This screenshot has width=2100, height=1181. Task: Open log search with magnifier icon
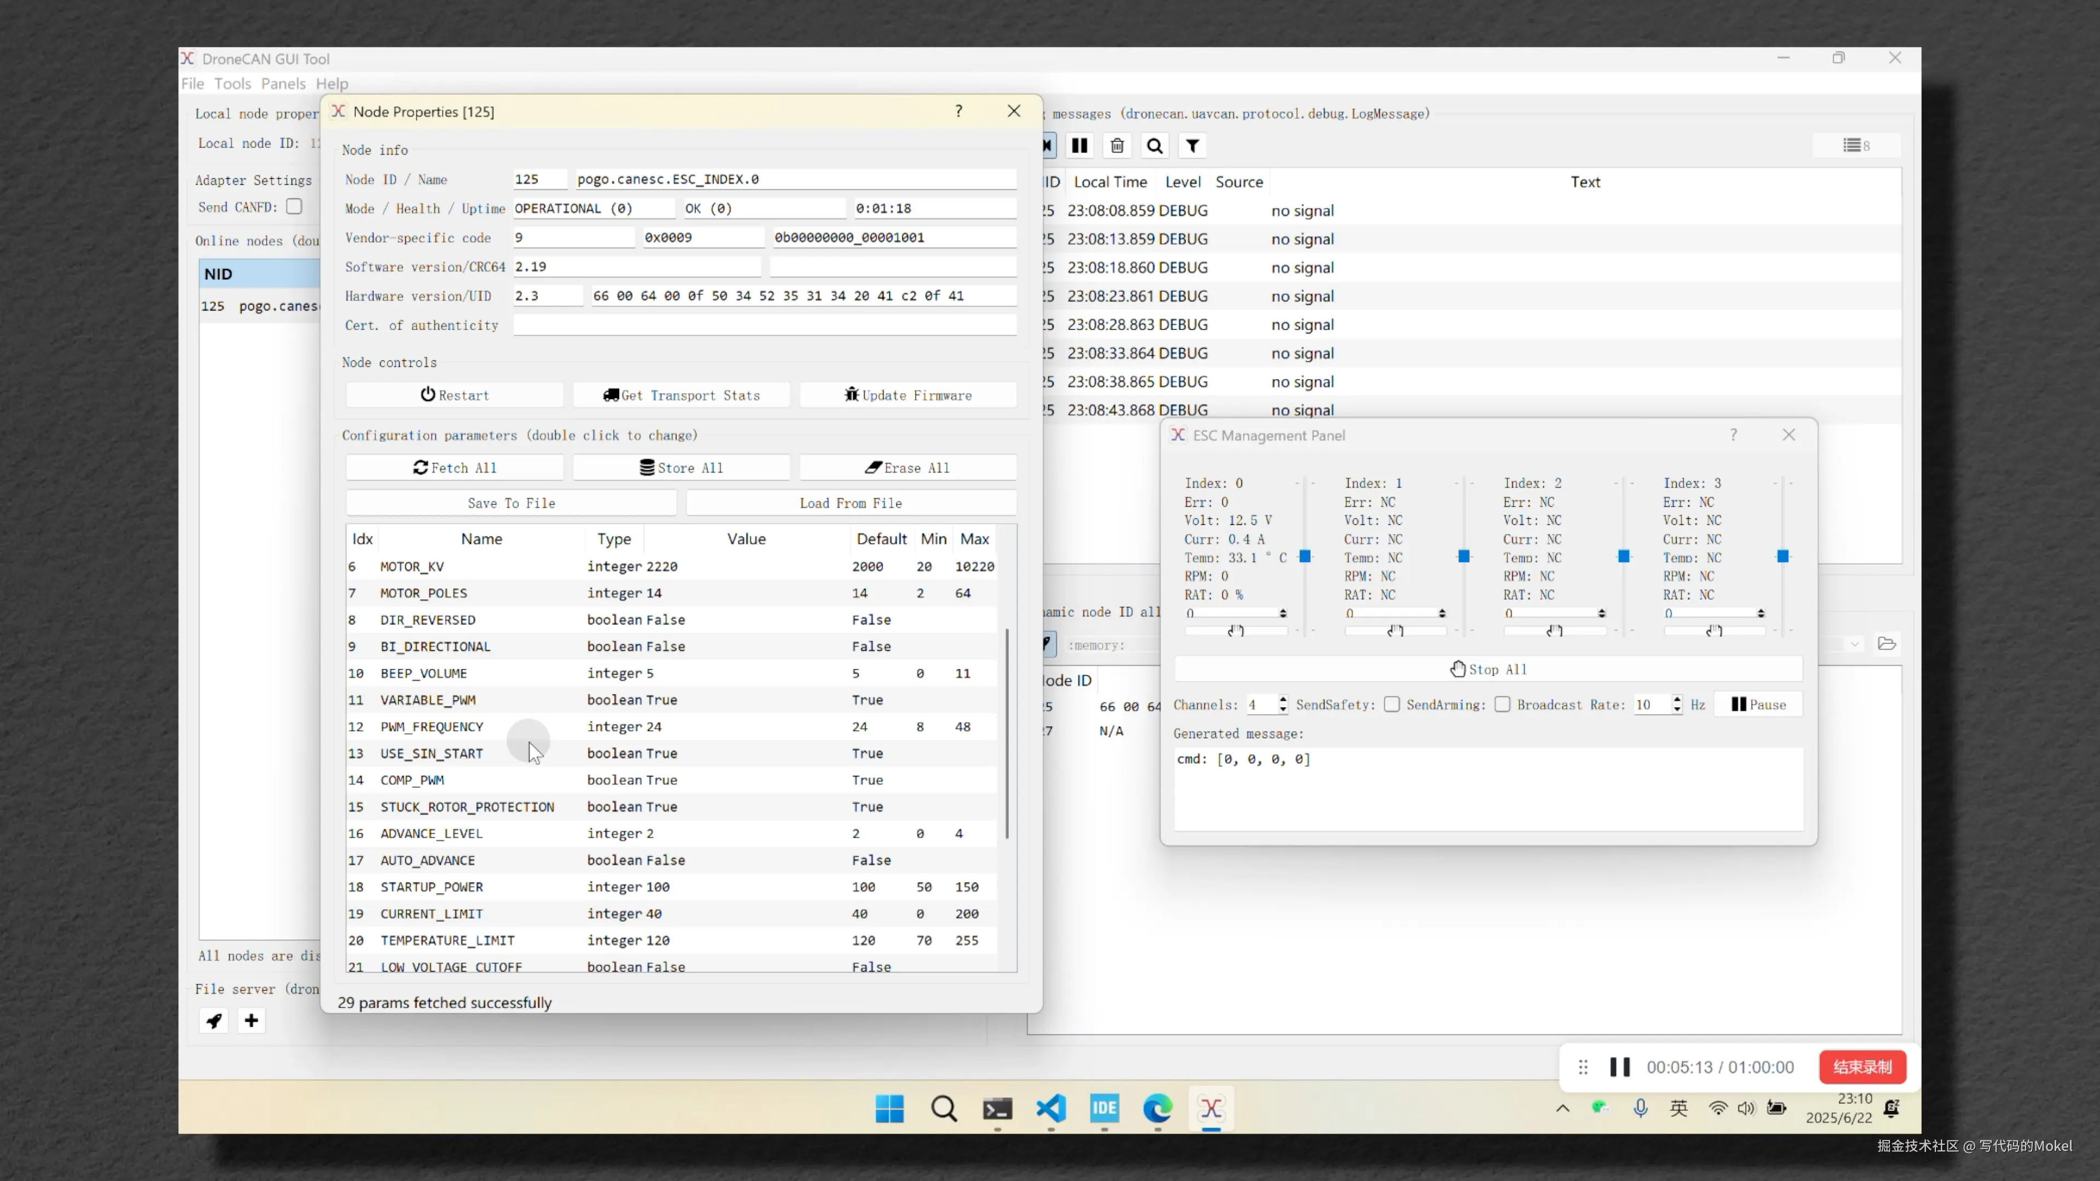point(1154,146)
